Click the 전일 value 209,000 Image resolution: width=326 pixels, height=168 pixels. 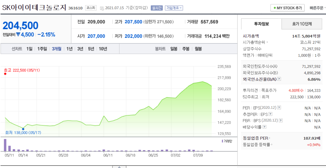tap(96, 22)
